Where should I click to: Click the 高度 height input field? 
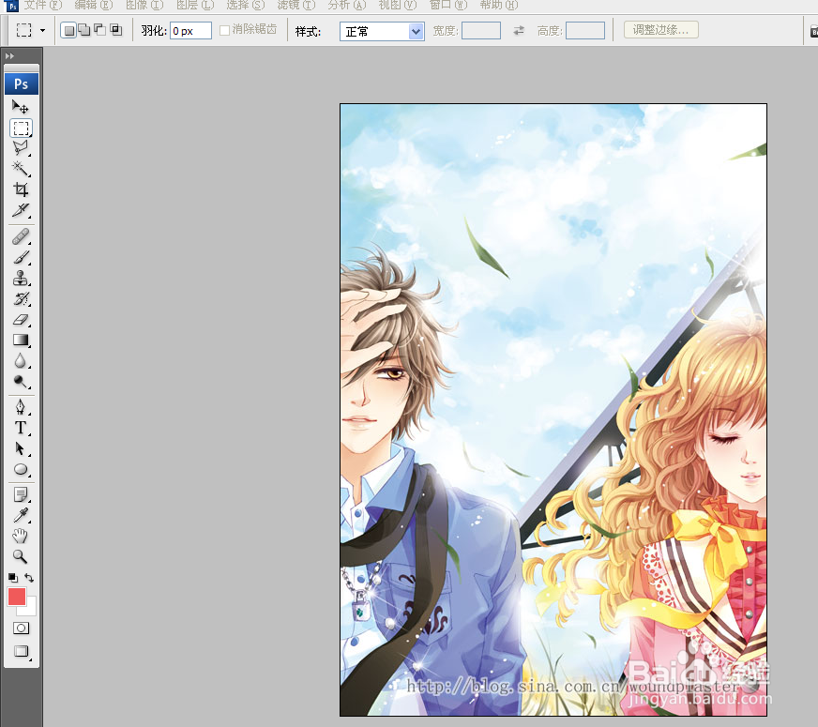(585, 31)
